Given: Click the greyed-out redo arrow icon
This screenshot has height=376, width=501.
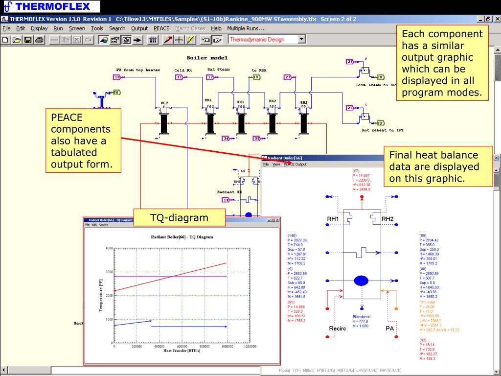Looking at the screenshot, I should point(88,40).
